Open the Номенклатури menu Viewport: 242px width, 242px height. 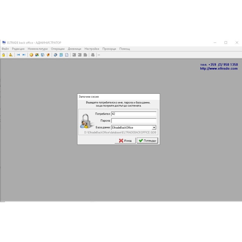point(38,49)
